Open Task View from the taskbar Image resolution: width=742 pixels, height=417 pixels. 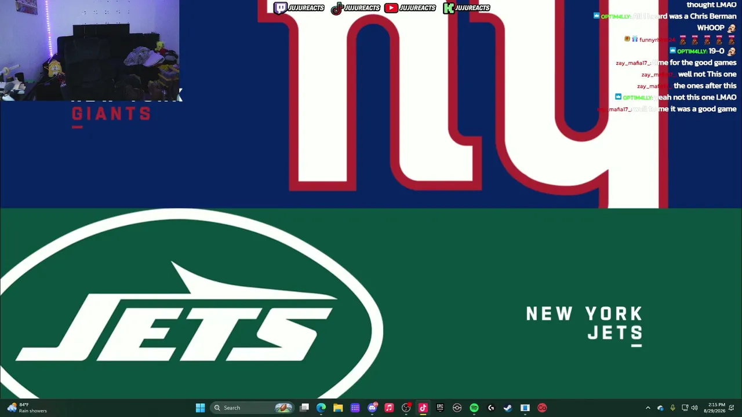click(304, 408)
